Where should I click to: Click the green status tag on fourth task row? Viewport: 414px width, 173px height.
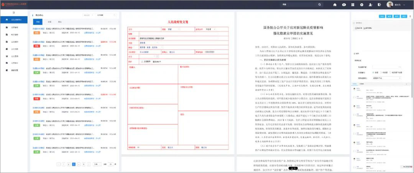[x=37, y=72]
